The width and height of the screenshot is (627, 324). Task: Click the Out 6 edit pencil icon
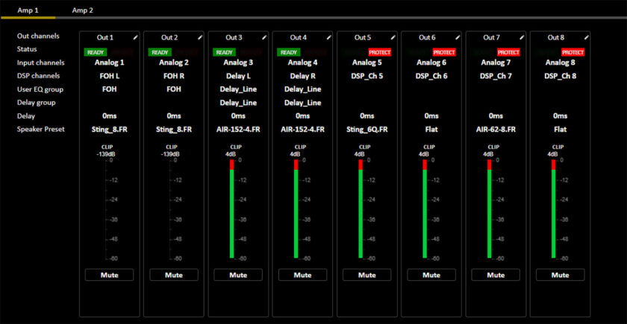point(458,36)
